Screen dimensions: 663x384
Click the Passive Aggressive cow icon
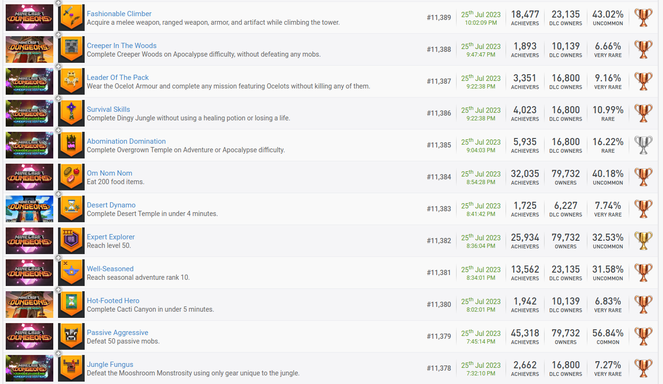point(71,336)
